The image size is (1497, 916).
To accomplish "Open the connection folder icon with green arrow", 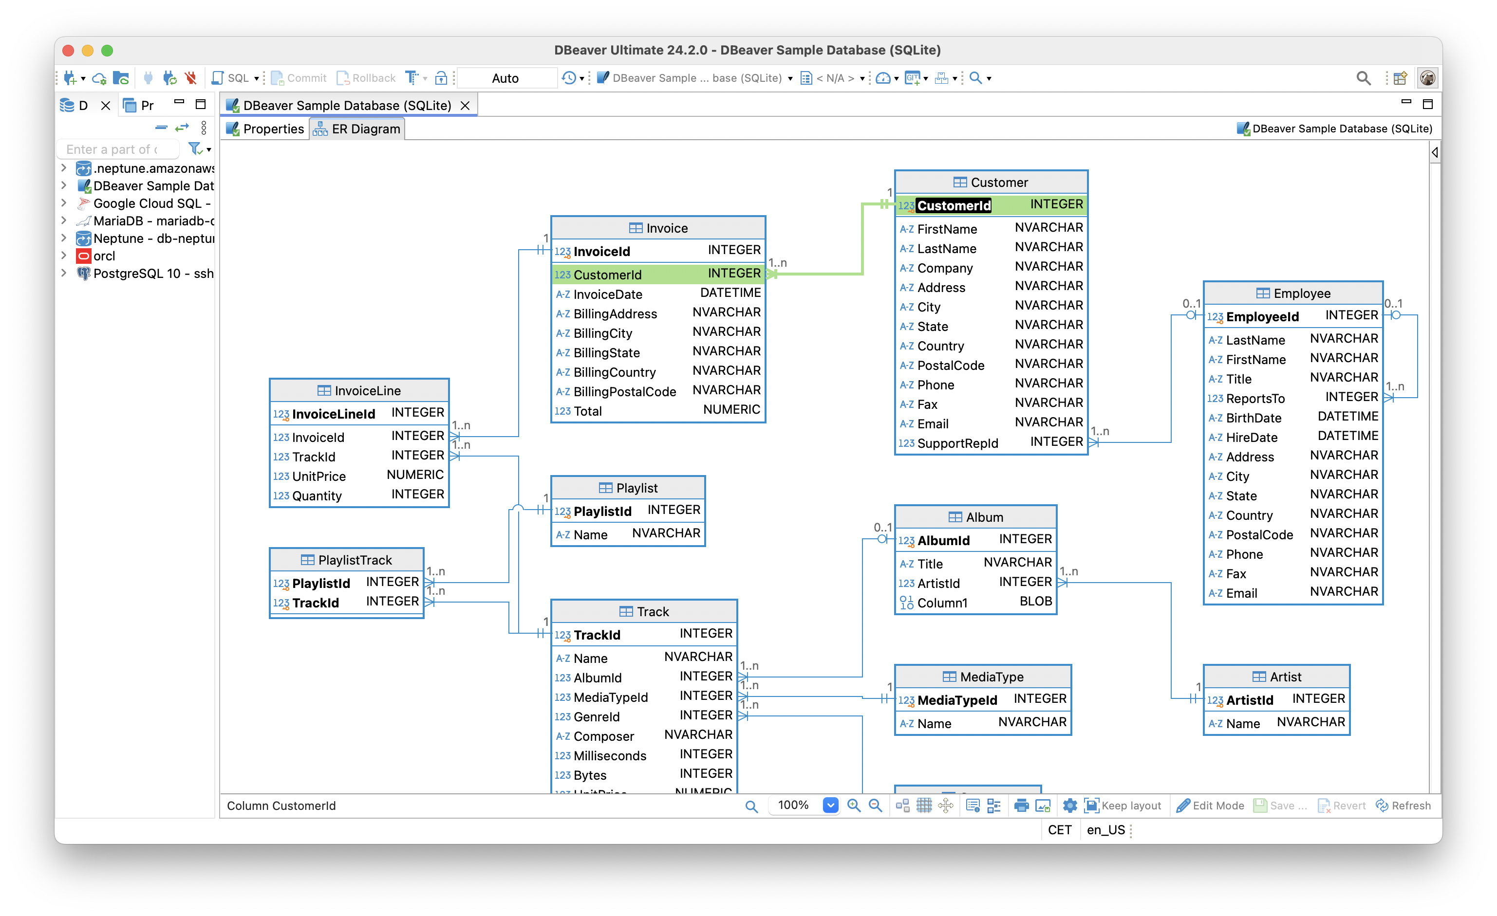I will point(121,78).
